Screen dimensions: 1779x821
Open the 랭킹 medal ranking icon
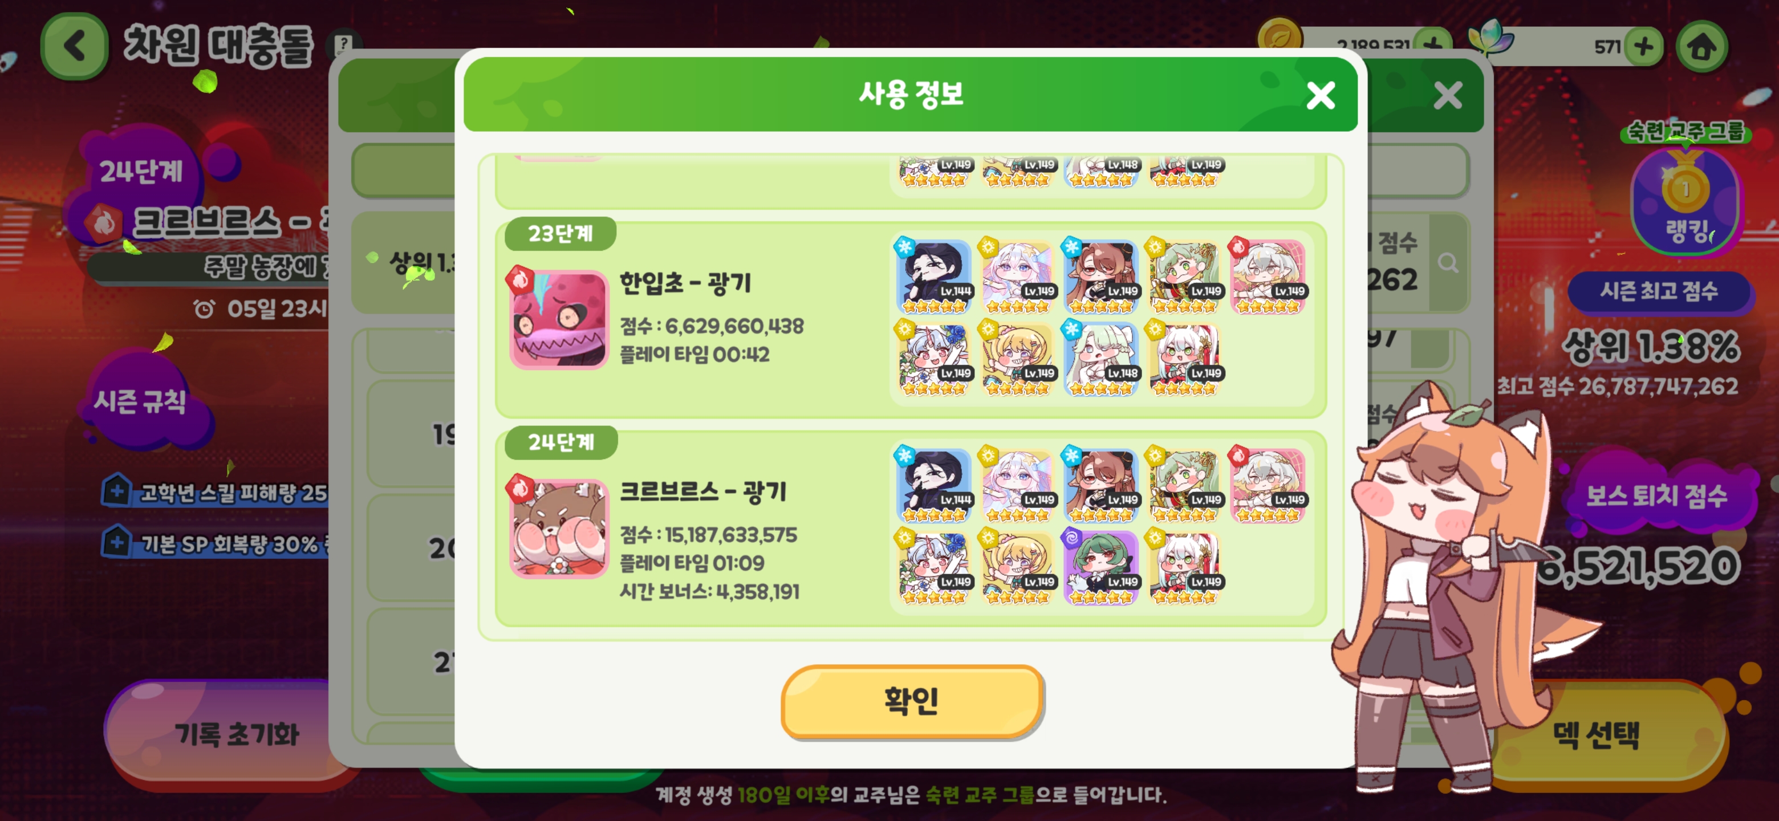(1685, 201)
